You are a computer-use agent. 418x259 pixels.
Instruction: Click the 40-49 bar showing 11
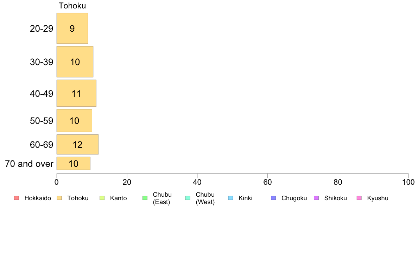pos(76,93)
